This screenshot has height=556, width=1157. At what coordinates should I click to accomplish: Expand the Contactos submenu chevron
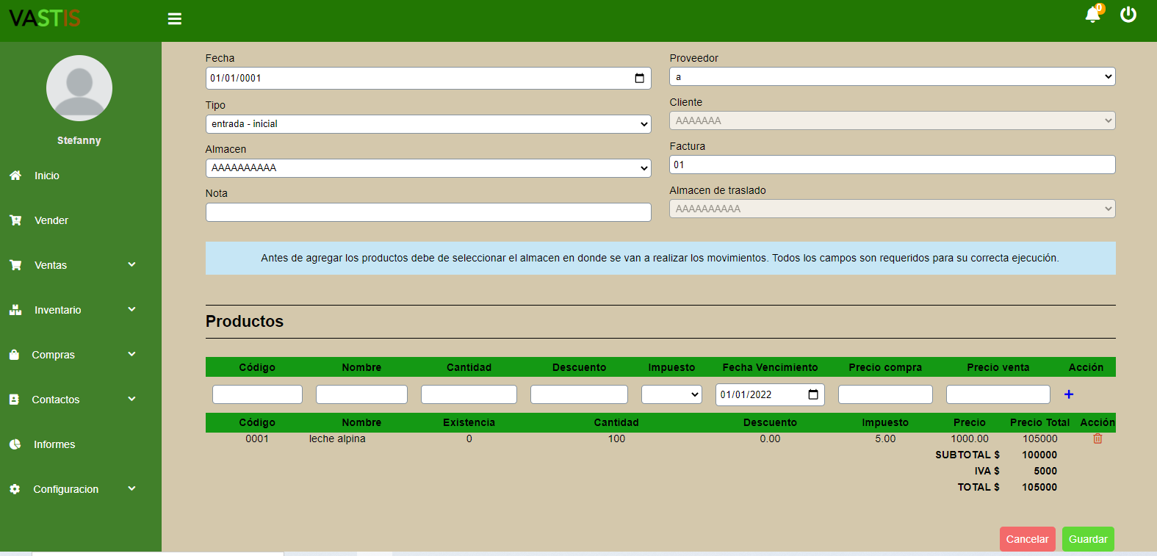[131, 399]
